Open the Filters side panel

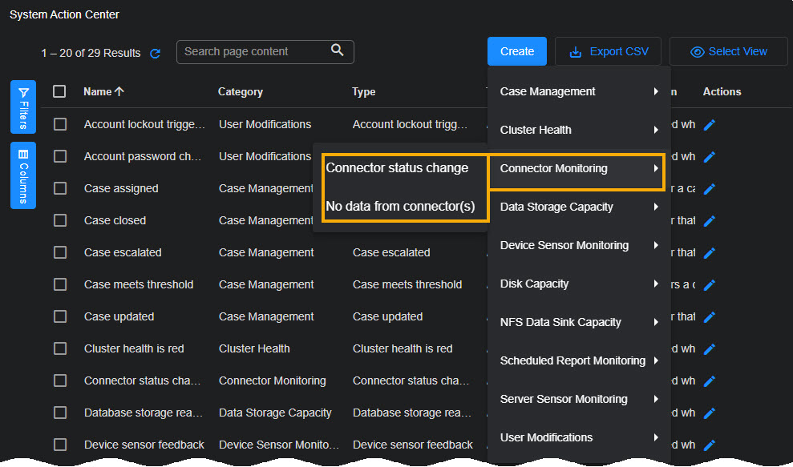click(x=23, y=107)
